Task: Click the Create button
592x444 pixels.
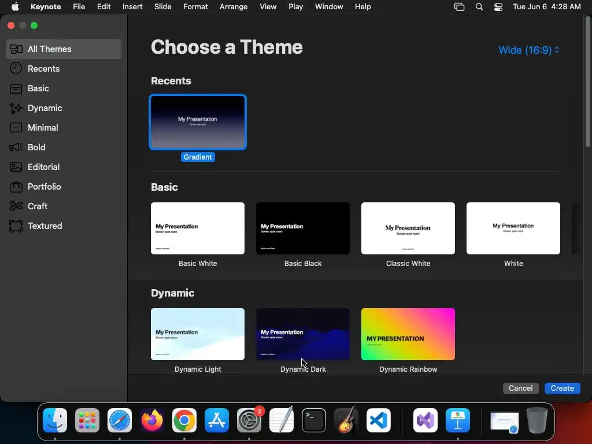Action: click(x=562, y=388)
